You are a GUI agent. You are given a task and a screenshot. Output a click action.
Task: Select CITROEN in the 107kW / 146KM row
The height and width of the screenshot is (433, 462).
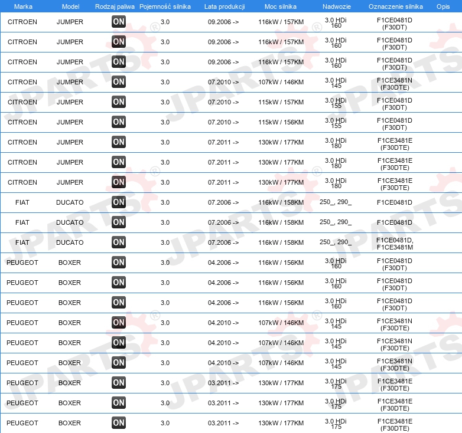[22, 82]
